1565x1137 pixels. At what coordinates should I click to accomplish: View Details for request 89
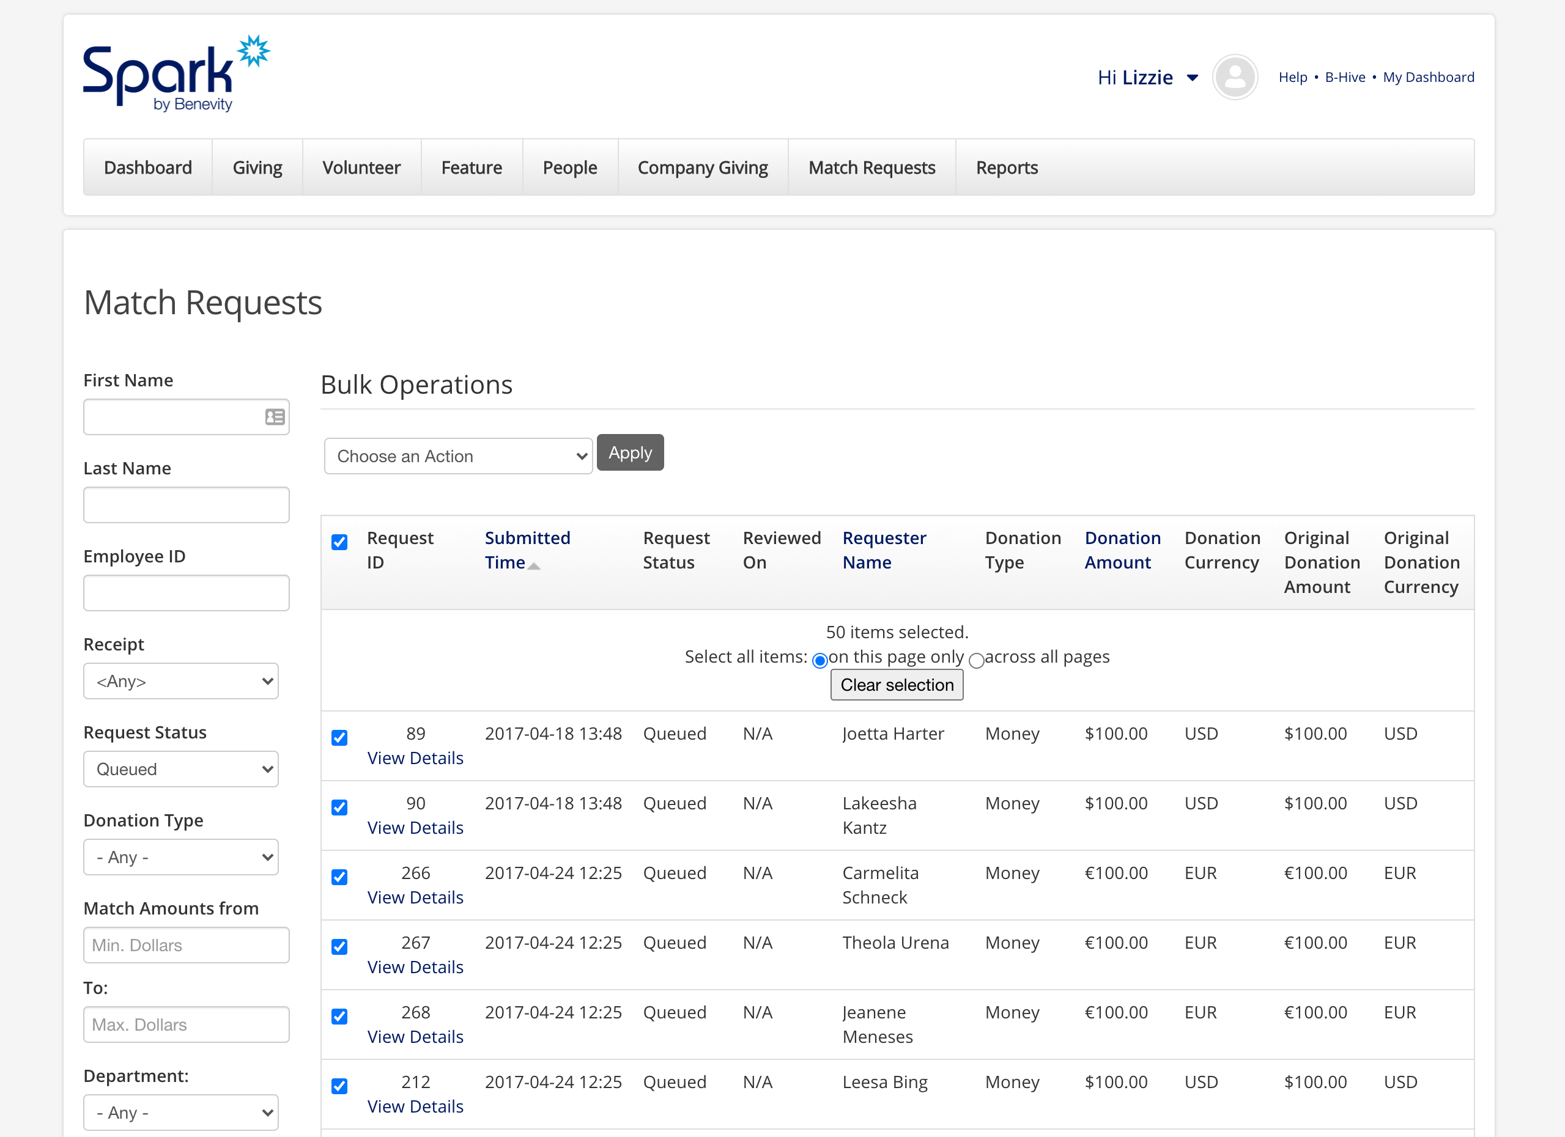point(415,757)
